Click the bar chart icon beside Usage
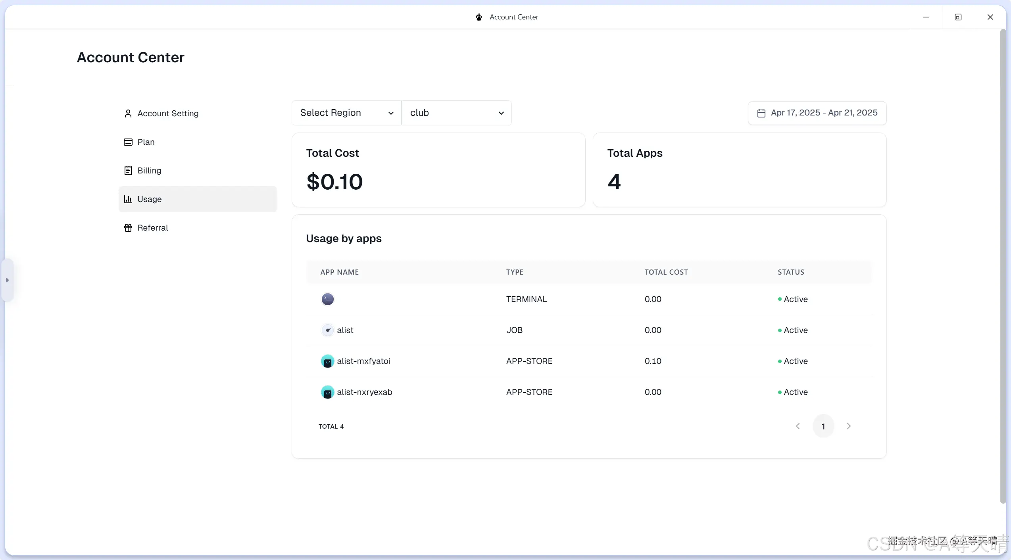The image size is (1011, 560). pos(128,199)
